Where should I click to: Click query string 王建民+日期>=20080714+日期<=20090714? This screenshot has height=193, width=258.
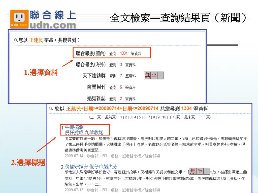(x=112, y=109)
